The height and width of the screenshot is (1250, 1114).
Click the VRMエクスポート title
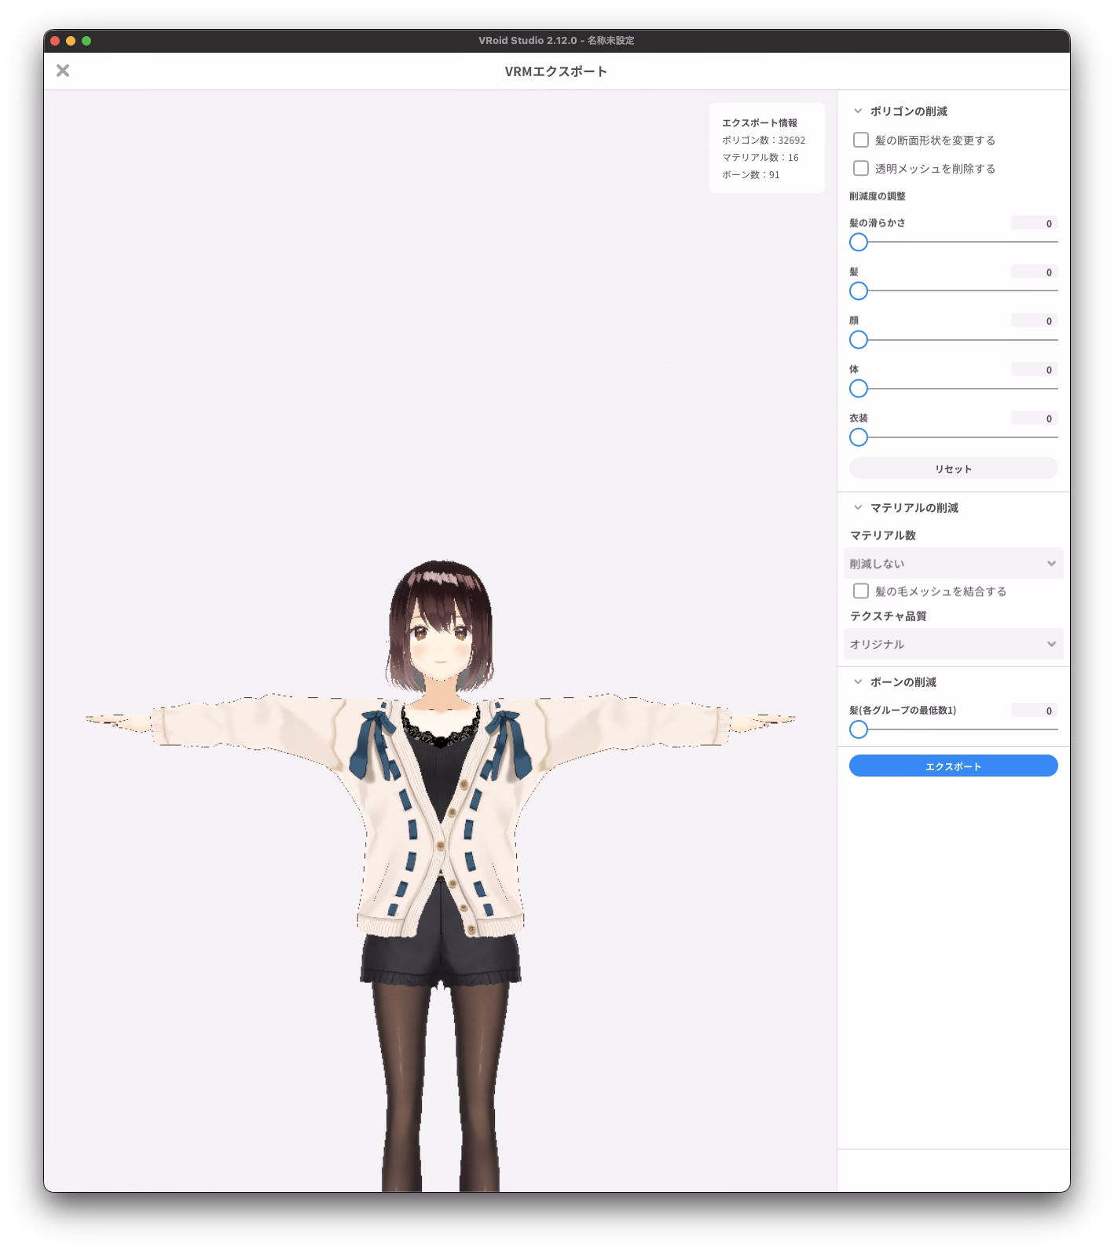click(x=556, y=71)
